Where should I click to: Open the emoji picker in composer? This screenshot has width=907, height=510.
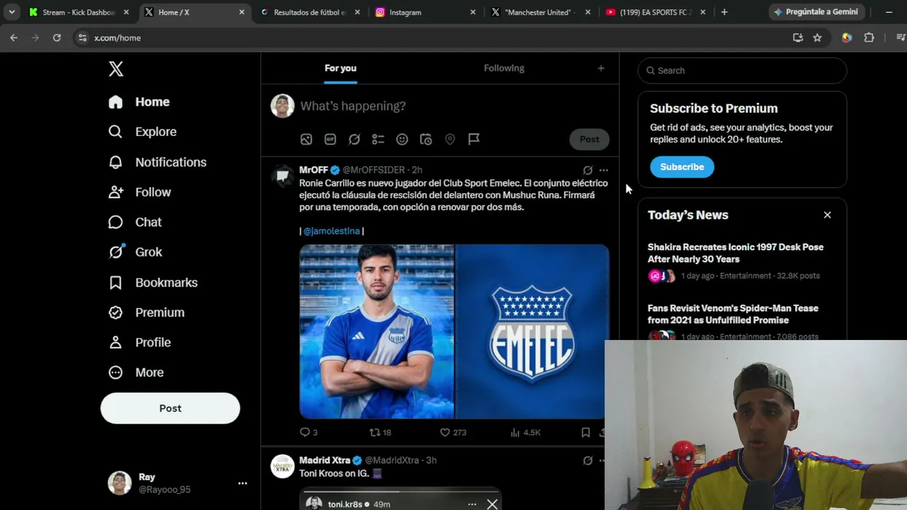402,140
